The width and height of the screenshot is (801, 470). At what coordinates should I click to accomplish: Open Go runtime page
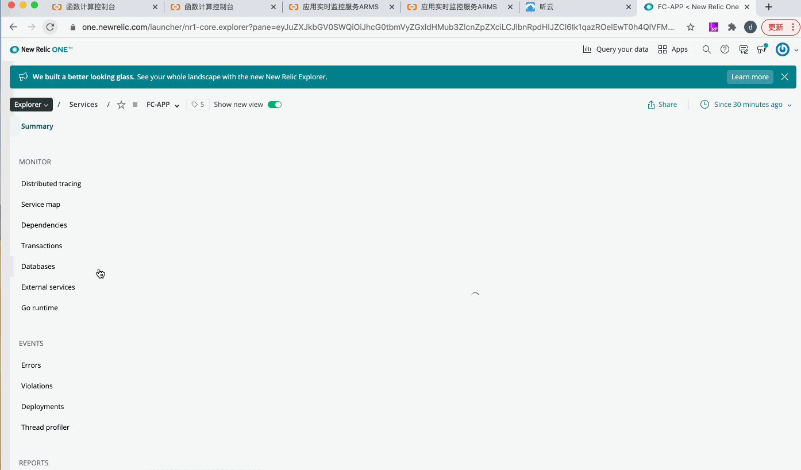pyautogui.click(x=40, y=308)
